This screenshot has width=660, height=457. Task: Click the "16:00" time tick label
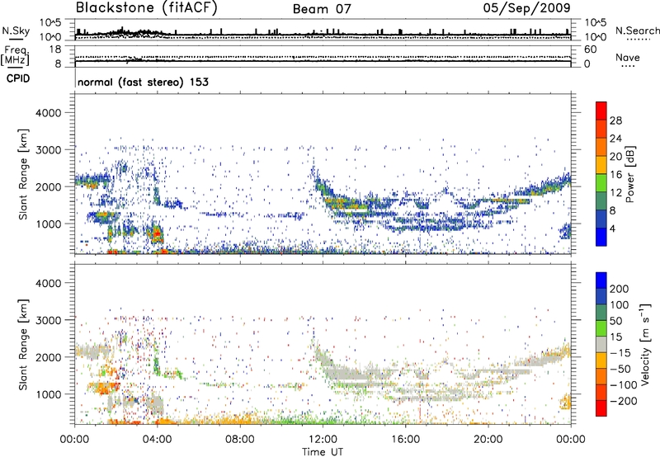406,440
